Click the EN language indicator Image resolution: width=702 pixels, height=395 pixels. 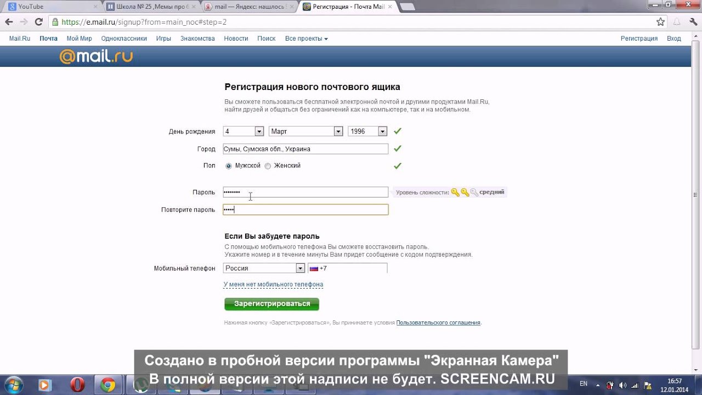coord(584,383)
